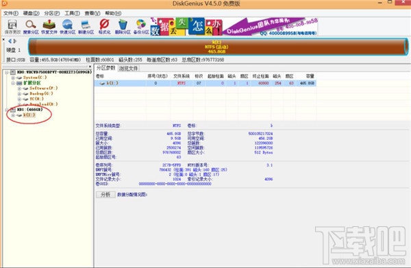Click the 硬盘 1 label
Image resolution: width=411 pixels, height=268 pixels.
[14, 50]
